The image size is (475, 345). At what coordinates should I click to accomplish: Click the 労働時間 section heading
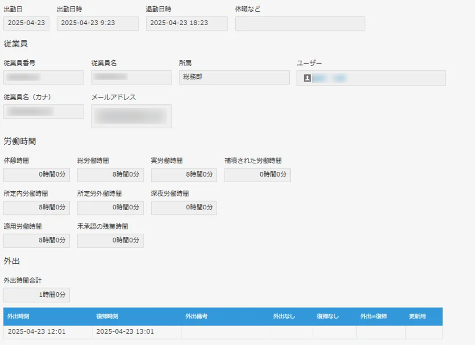coord(19,141)
